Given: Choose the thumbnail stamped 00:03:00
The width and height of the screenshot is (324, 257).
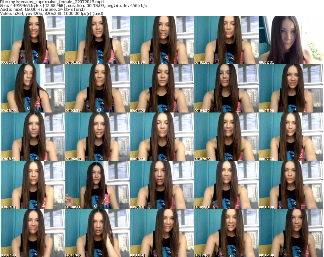Looking at the screenshot, I should tap(33, 88).
